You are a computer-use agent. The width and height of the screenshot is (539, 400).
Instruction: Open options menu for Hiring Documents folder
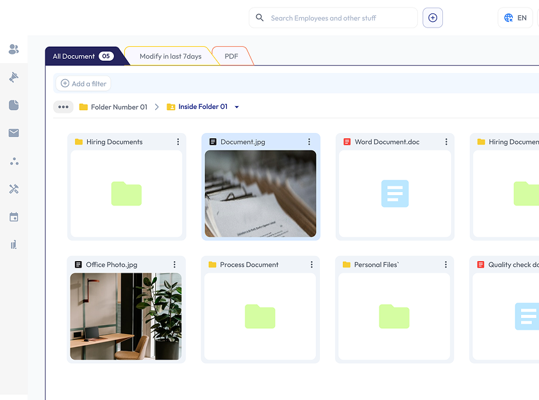[x=178, y=142]
